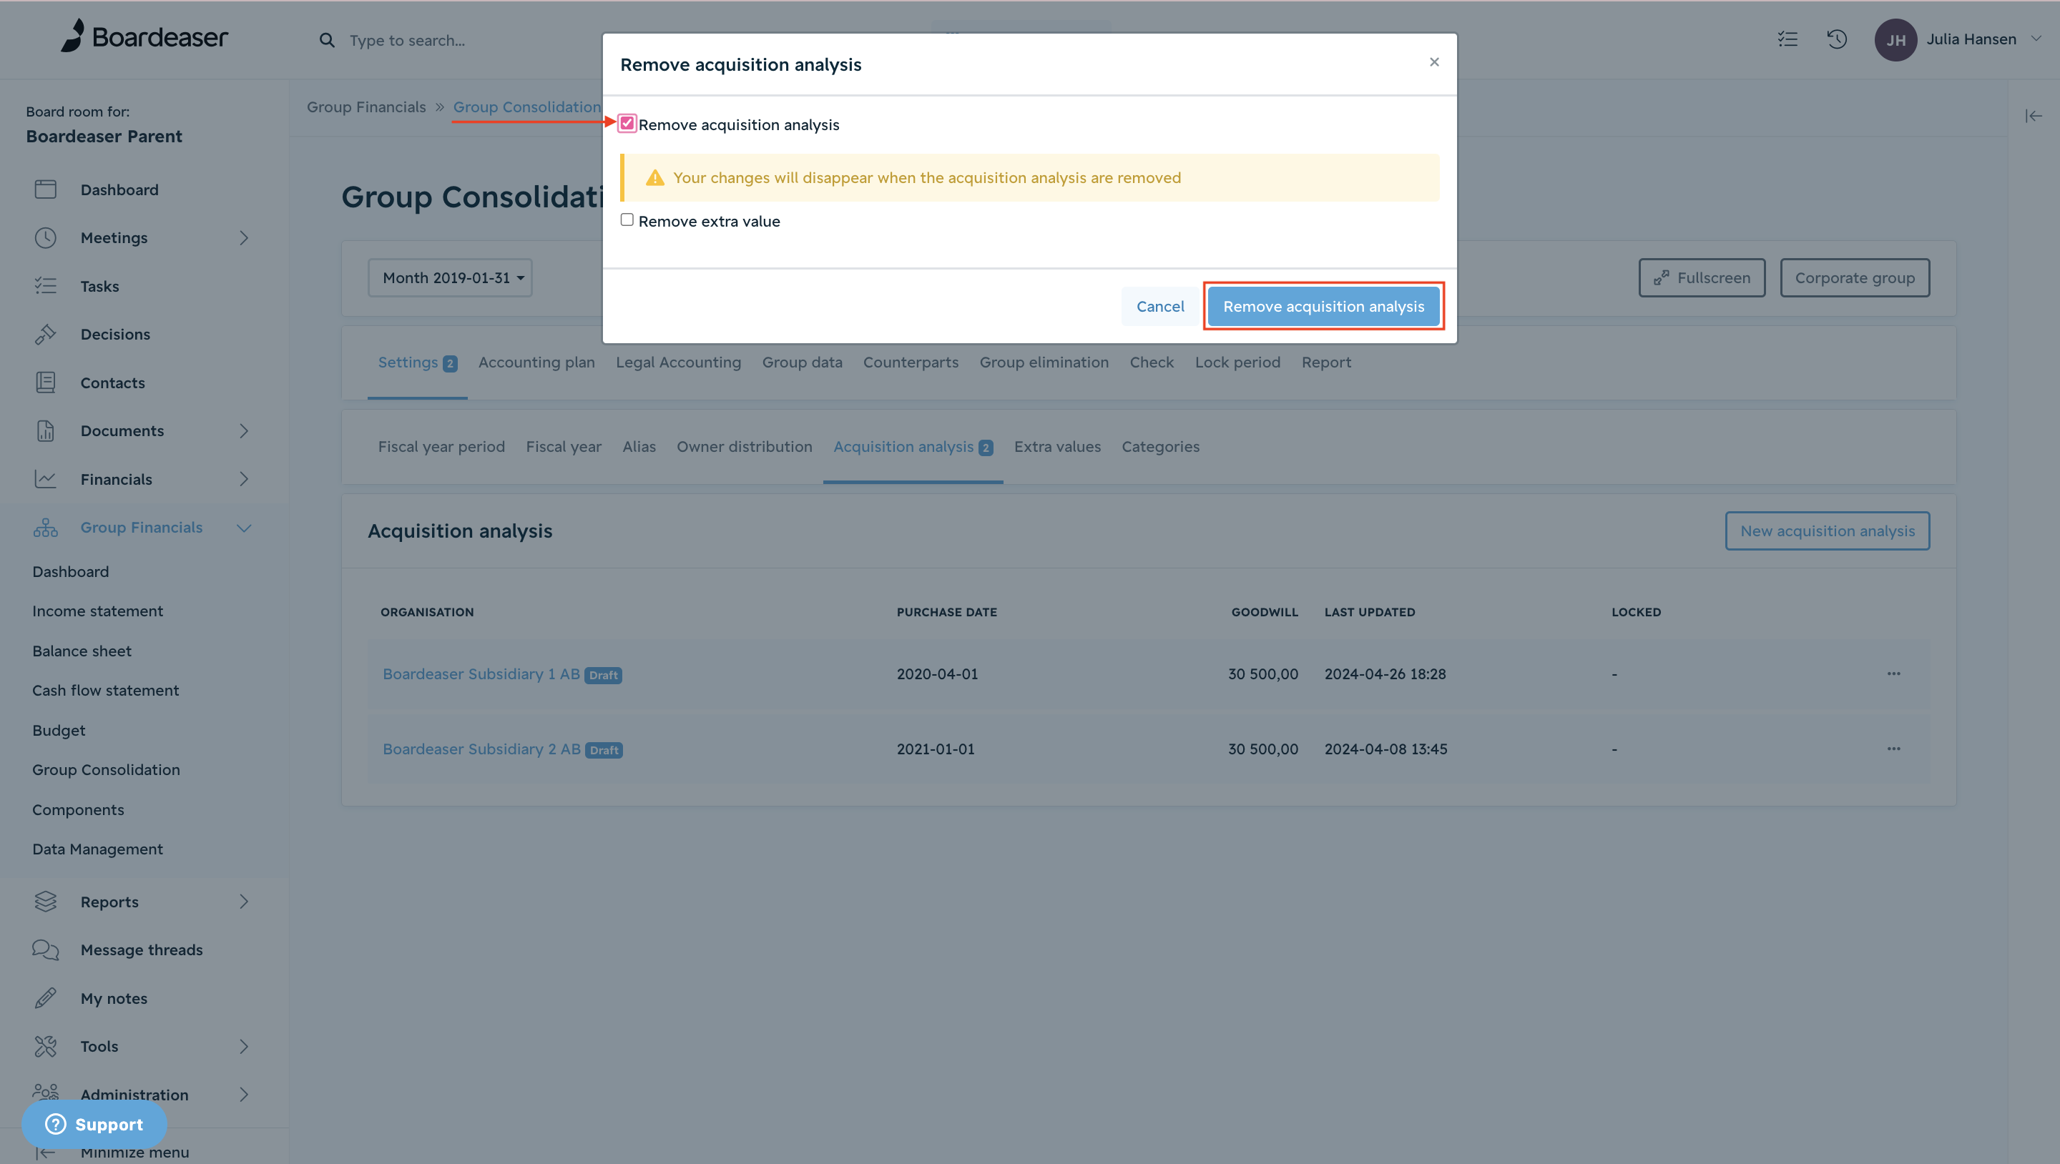
Task: Click the Decisions gavel icon
Action: pyautogui.click(x=46, y=334)
